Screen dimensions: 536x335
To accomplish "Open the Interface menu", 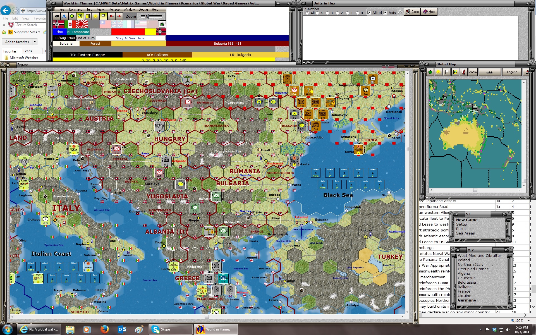I will [113, 9].
